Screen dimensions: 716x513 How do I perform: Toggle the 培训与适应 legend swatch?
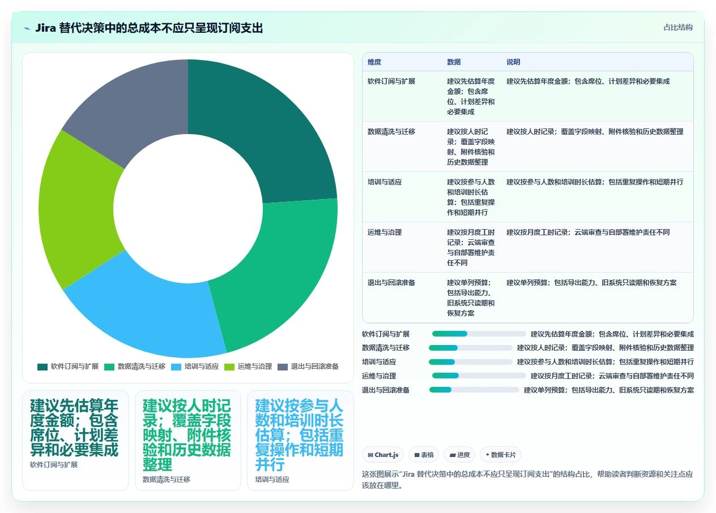176,367
